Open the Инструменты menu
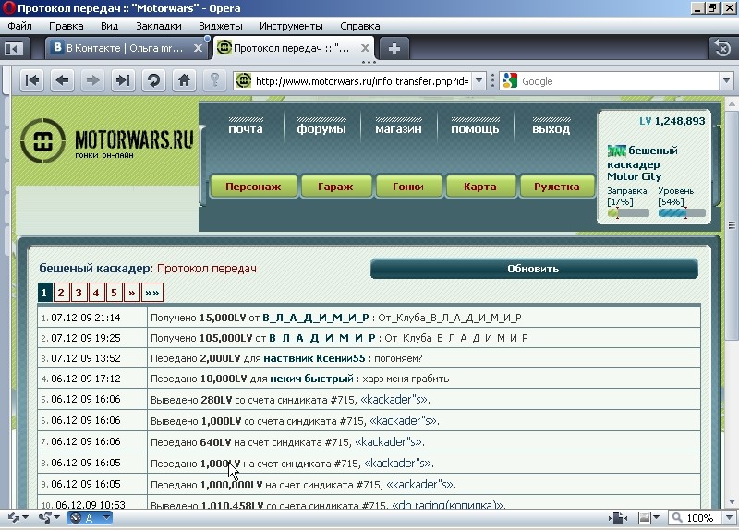The height and width of the screenshot is (530, 739). click(291, 26)
